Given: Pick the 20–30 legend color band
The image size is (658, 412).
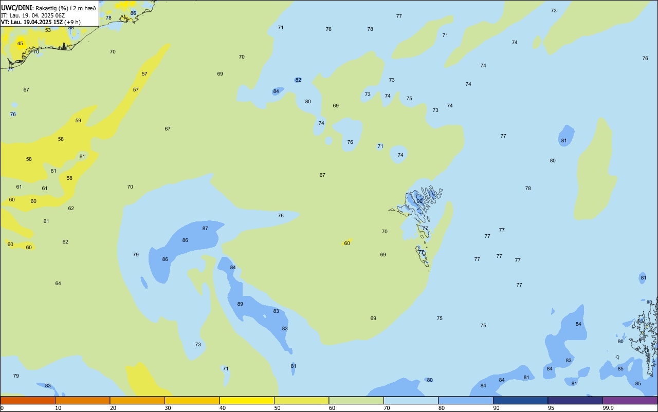Looking at the screenshot, I should pyautogui.click(x=137, y=400).
